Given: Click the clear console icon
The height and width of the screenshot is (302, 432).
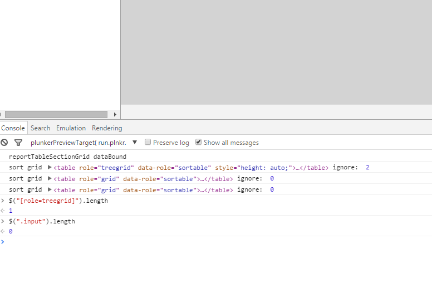Looking at the screenshot, I should (4, 143).
